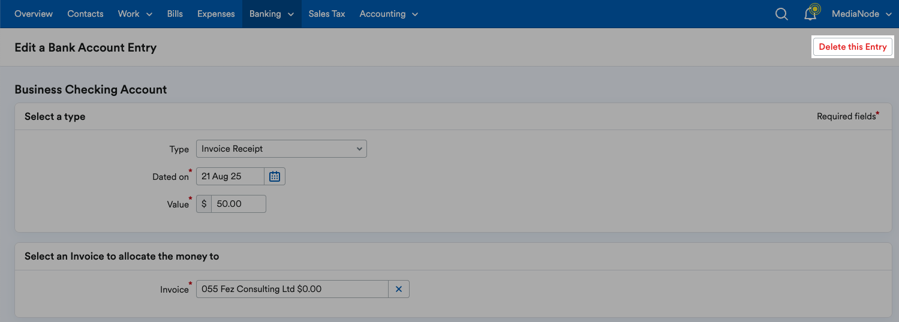Open the Expenses tab

(216, 14)
